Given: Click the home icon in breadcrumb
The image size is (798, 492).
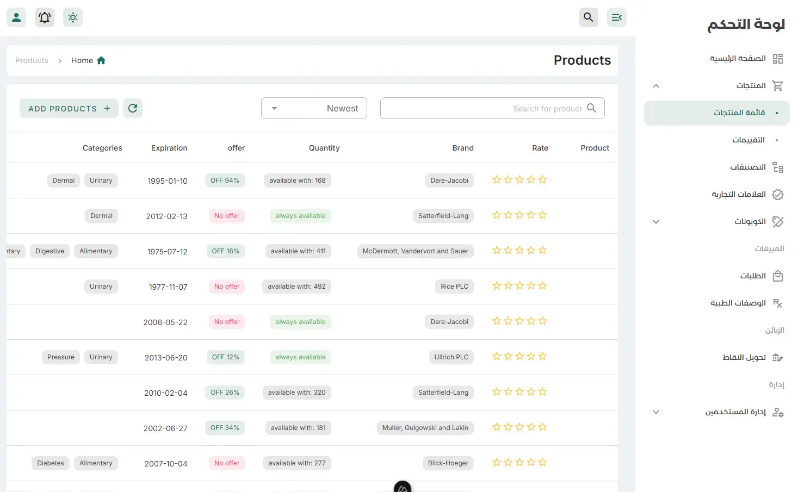Looking at the screenshot, I should click(x=101, y=60).
